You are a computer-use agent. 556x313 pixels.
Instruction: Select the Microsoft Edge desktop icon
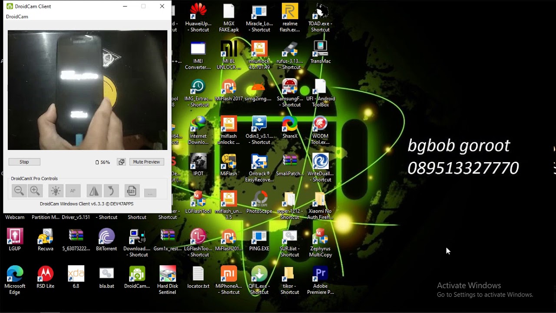[x=15, y=280]
